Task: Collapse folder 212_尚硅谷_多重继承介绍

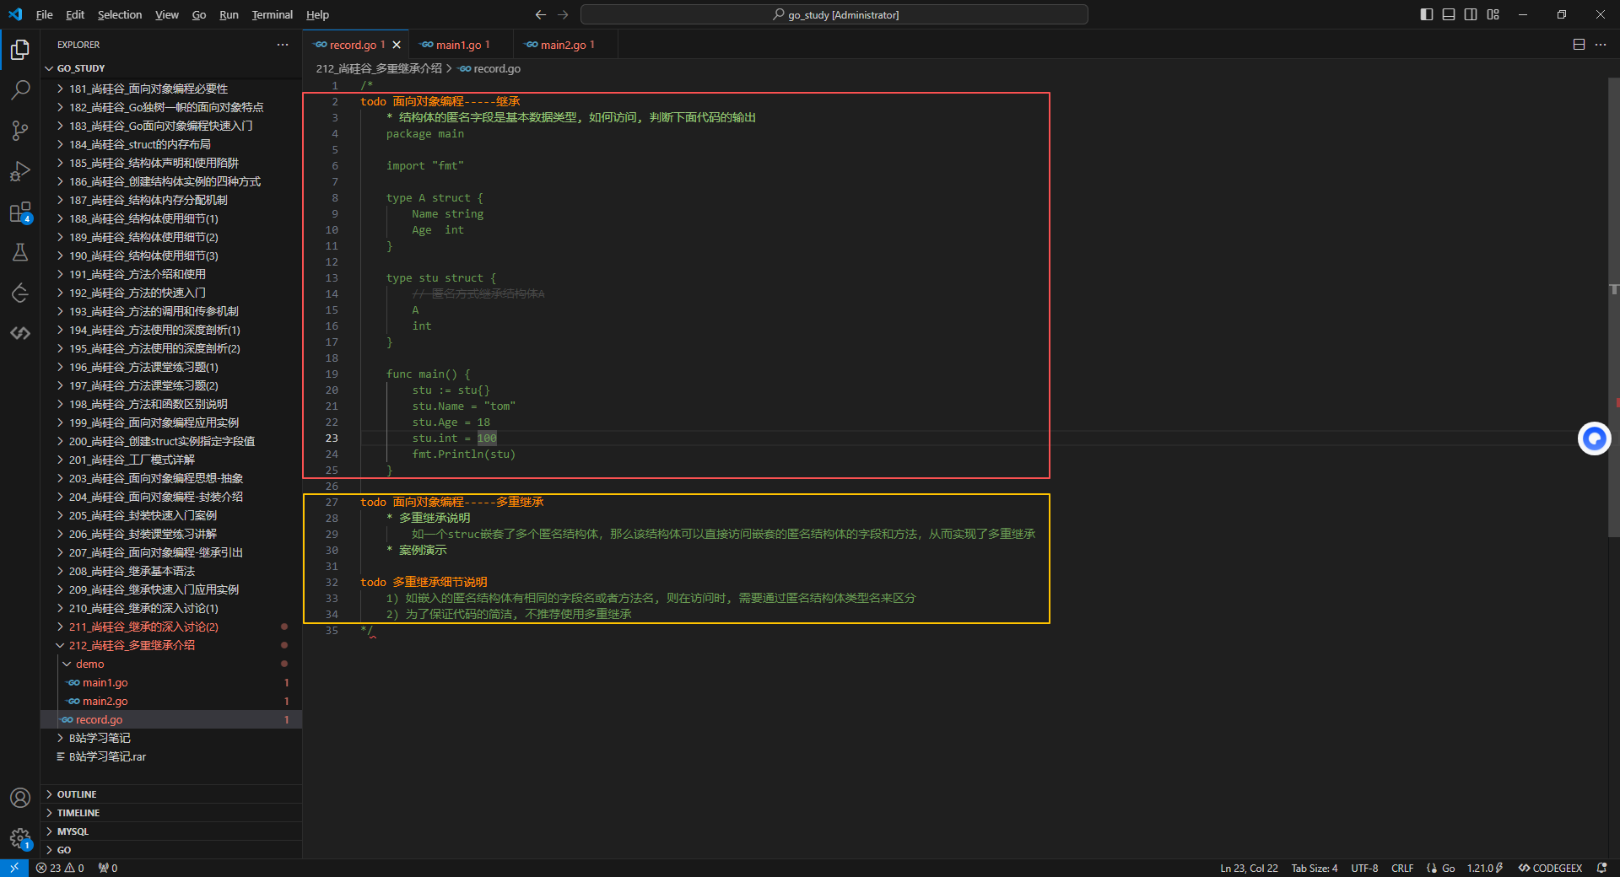Action: (x=171, y=645)
